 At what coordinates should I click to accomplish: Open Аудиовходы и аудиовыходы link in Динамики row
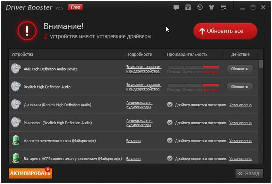click(x=139, y=105)
